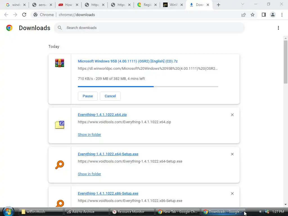Image resolution: width=288 pixels, height=216 pixels.
Task: Show Everything x64-Setup.exe in folder
Action: [x=89, y=174]
